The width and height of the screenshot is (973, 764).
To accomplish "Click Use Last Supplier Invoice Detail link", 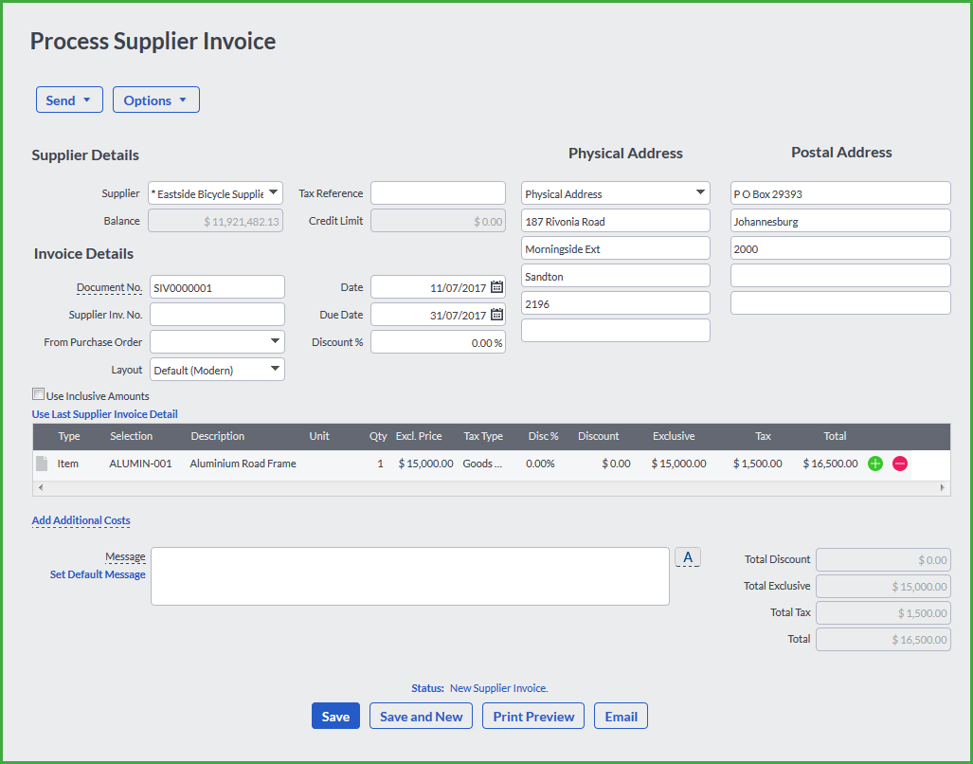I will tap(105, 414).
